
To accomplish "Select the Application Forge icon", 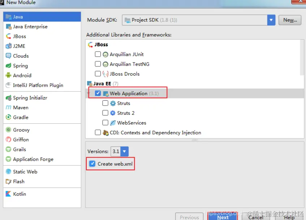I will point(8,159).
